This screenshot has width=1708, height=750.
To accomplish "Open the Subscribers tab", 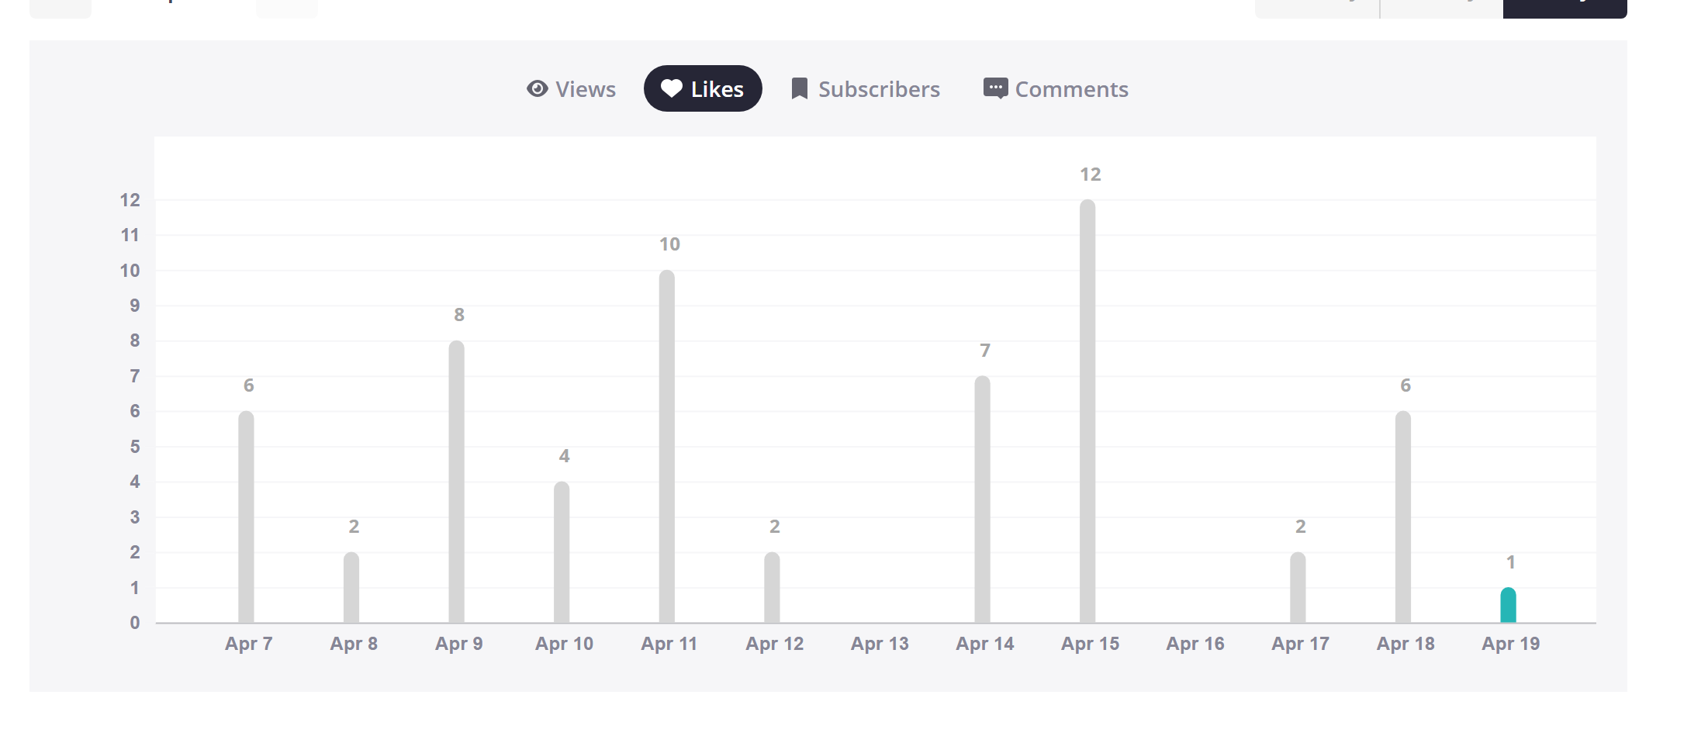I will pos(878,89).
